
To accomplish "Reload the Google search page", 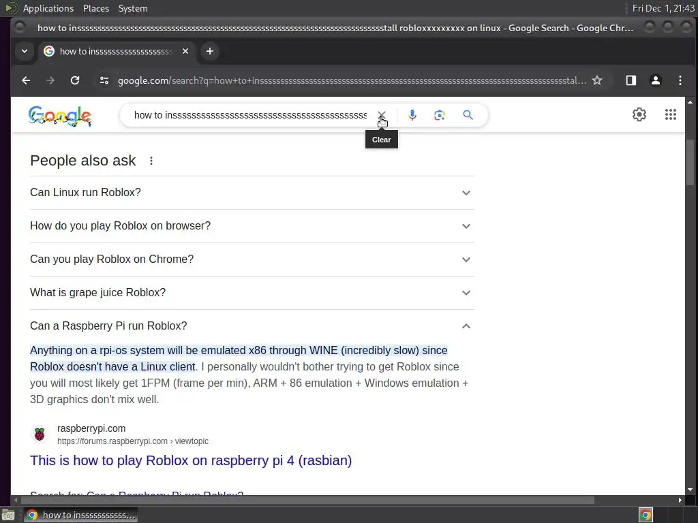I will tap(75, 80).
